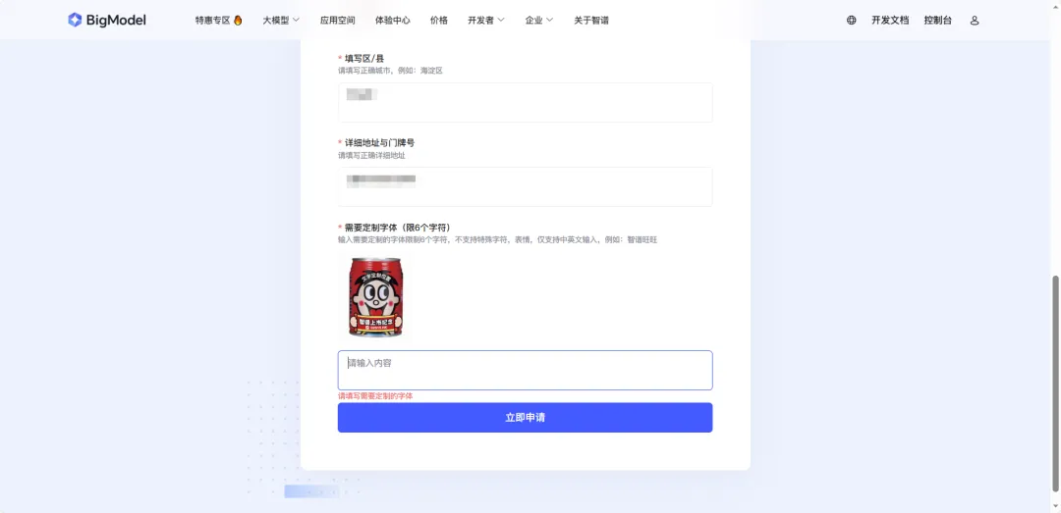
Task: Expand the 开发者 dropdown menu
Action: point(486,21)
